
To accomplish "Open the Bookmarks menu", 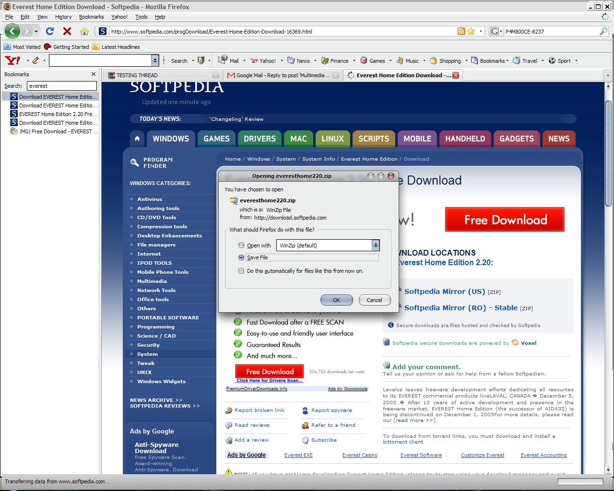I will [x=91, y=17].
